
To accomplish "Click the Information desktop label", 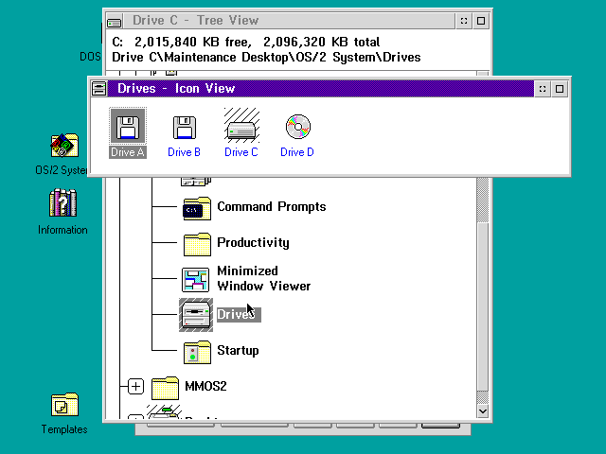I will point(62,230).
